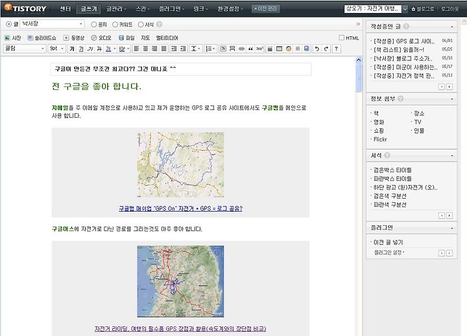The height and width of the screenshot is (336, 467).
Task: Open the 굴림 font family dropdown
Action: pos(24,49)
